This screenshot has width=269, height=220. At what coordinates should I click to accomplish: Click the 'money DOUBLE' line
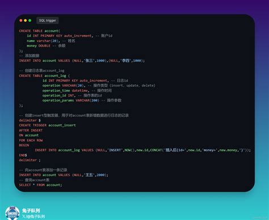coord(46,46)
